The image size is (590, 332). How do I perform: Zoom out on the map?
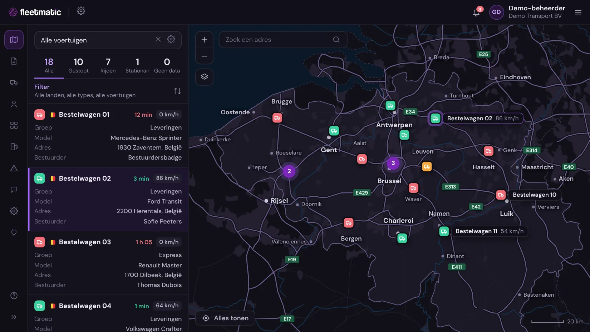tap(204, 56)
